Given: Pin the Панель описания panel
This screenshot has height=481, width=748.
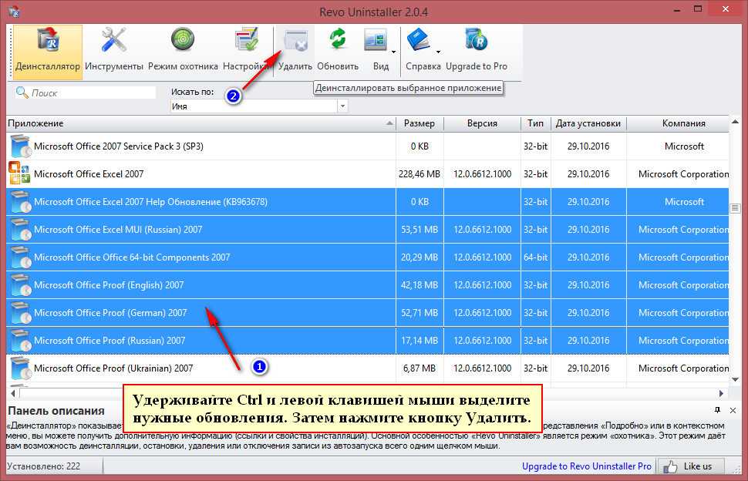Looking at the screenshot, I should pos(718,409).
